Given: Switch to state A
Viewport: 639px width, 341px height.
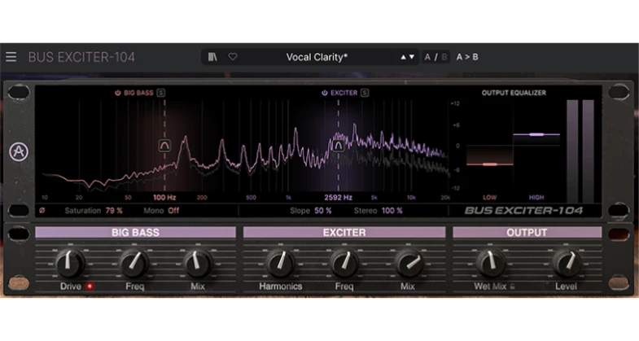Looking at the screenshot, I should (x=427, y=57).
